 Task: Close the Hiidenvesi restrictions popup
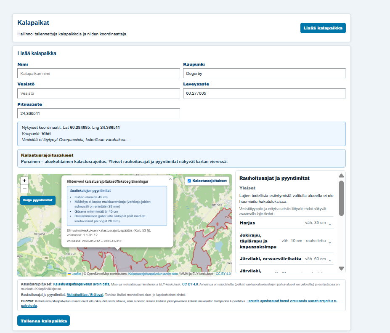(x=170, y=178)
